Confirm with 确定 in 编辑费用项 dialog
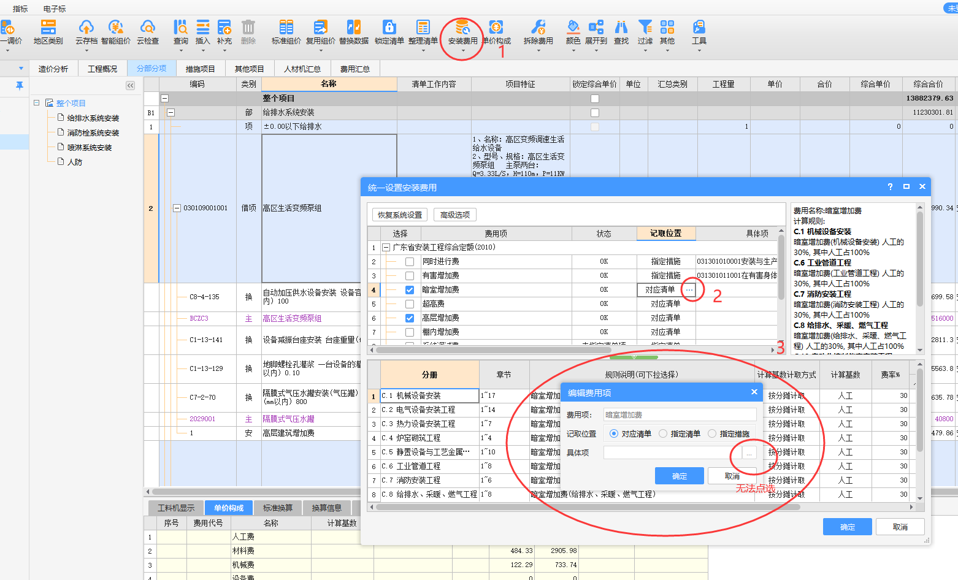Viewport: 958px width, 580px height. [680, 476]
